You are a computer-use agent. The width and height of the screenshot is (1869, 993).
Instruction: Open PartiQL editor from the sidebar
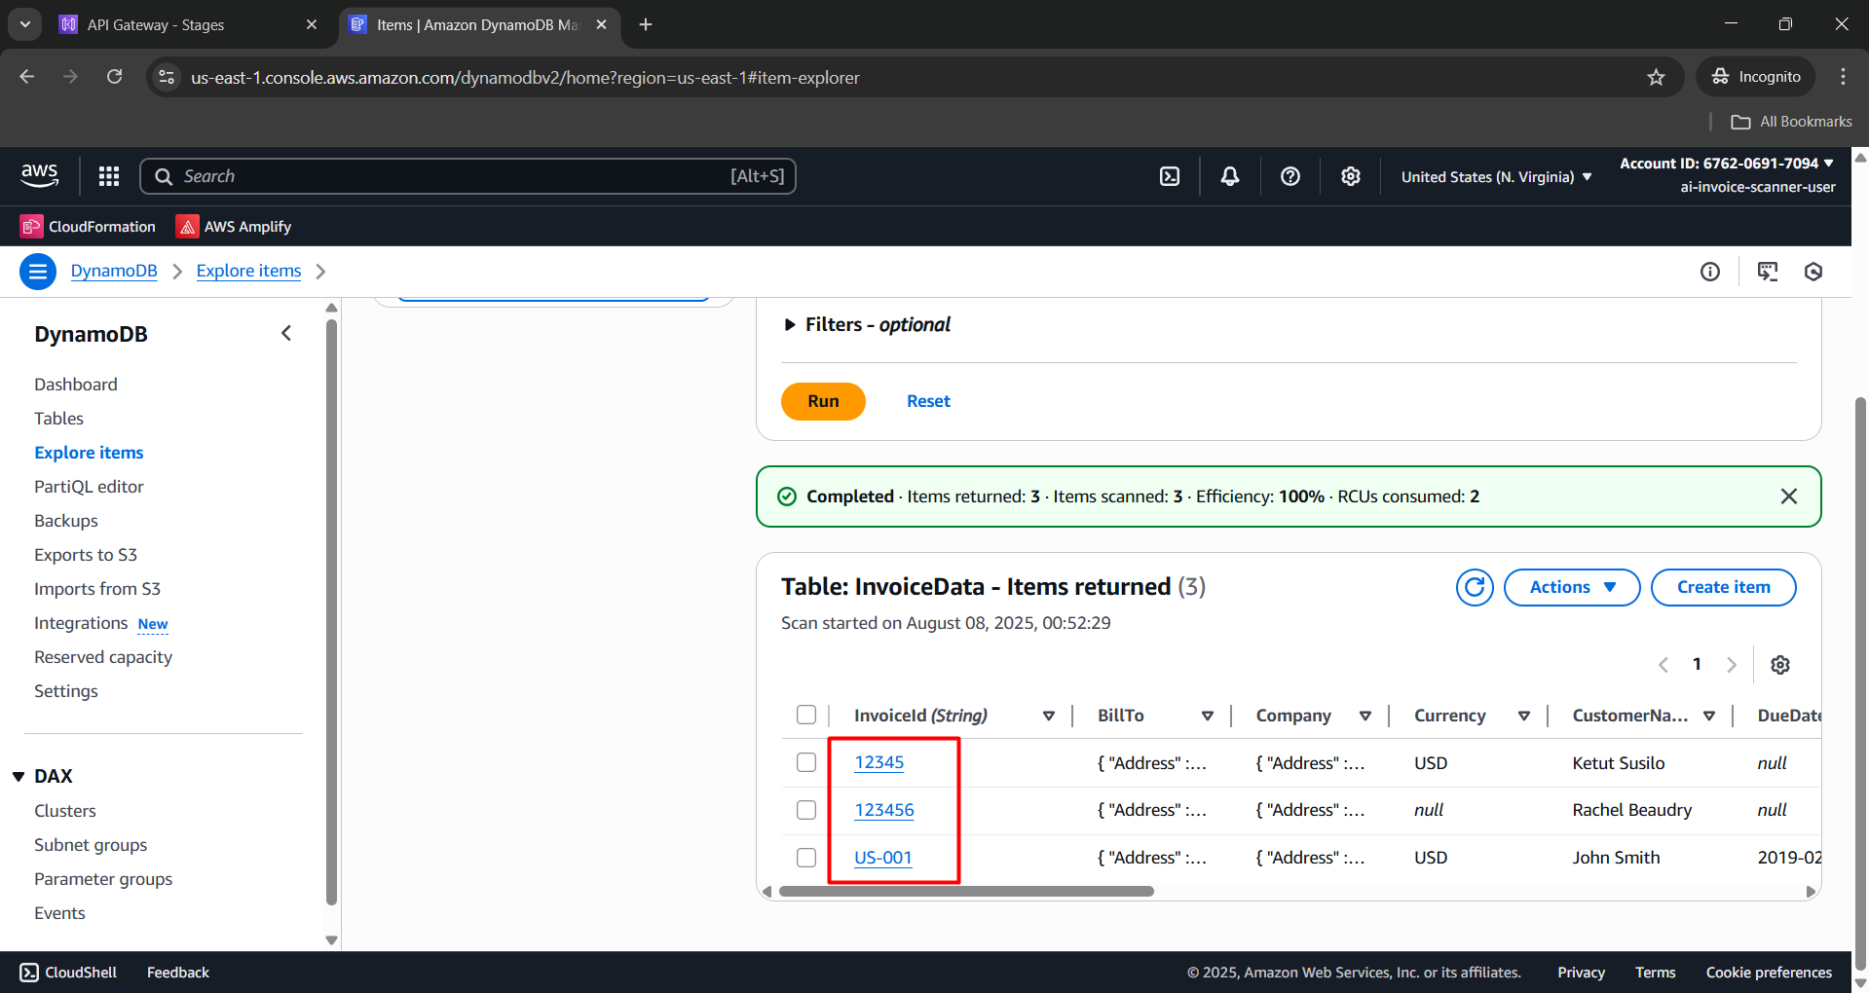click(x=89, y=486)
